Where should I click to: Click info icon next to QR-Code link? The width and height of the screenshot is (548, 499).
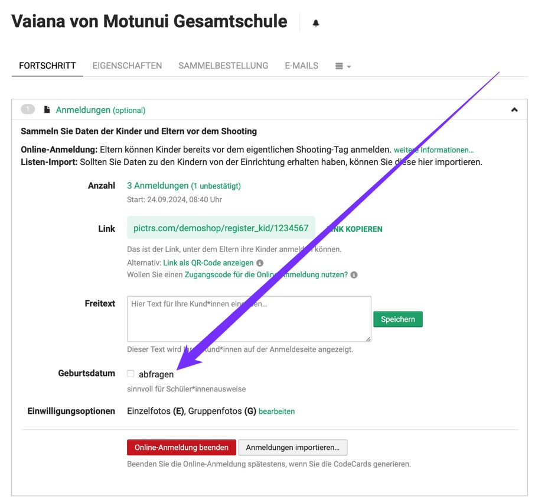point(260,263)
